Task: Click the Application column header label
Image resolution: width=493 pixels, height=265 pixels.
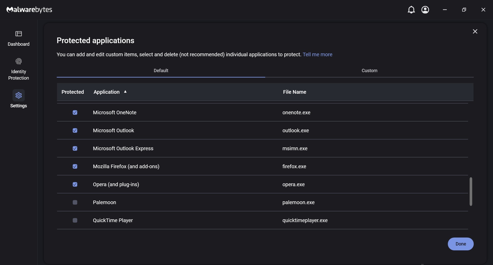Action: click(x=107, y=92)
